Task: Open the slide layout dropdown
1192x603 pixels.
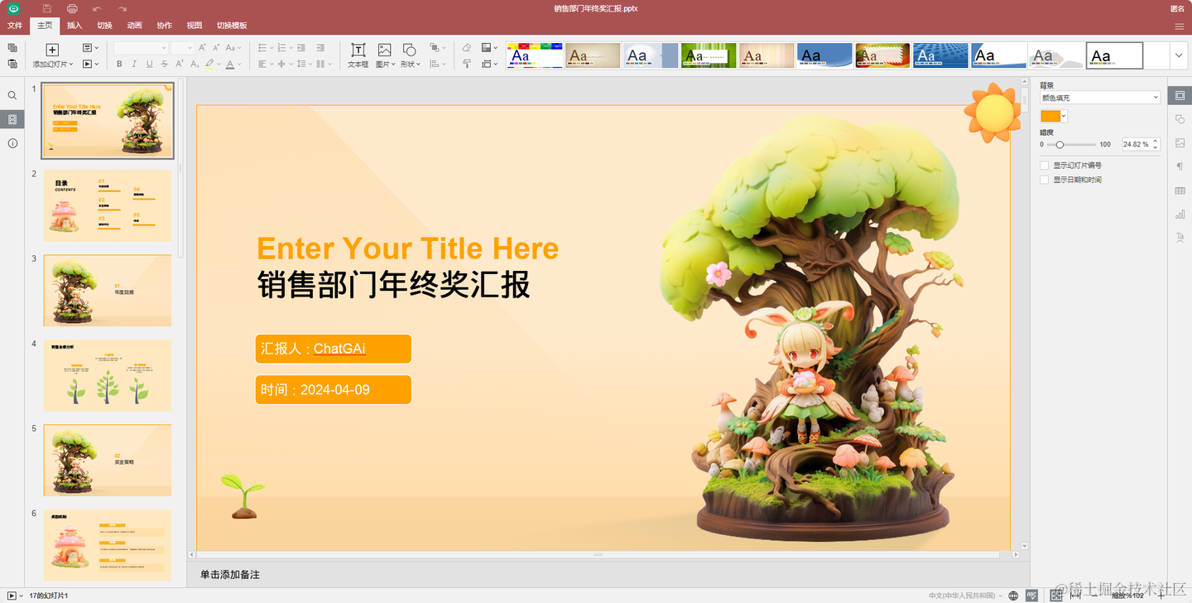Action: point(90,48)
